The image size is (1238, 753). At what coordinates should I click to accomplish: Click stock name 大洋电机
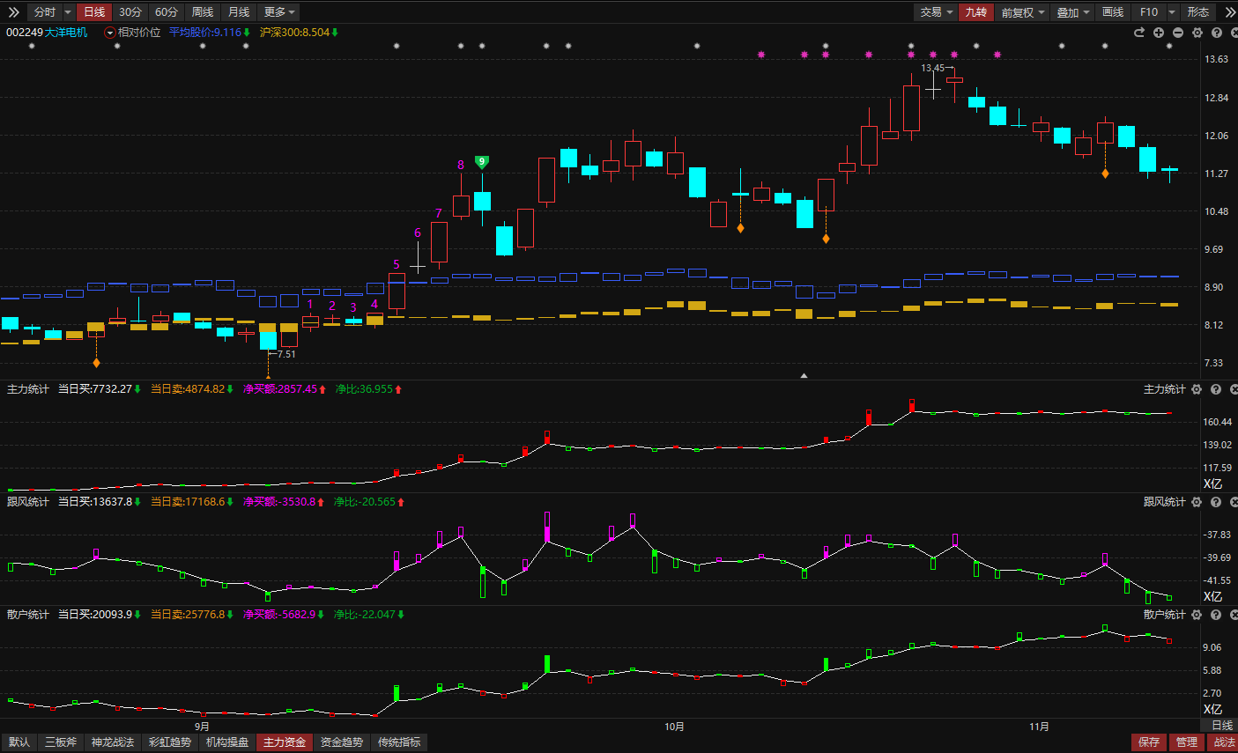tap(67, 33)
